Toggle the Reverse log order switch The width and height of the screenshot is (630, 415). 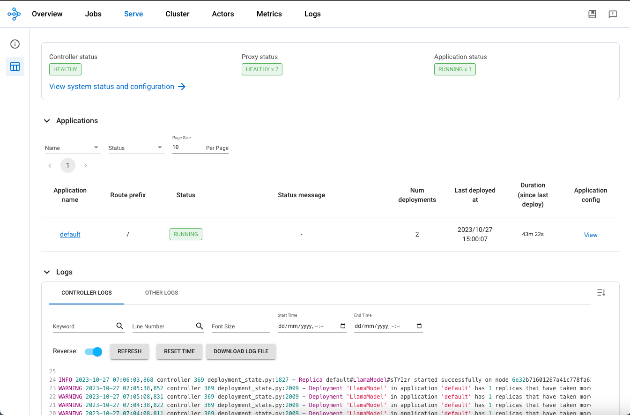pyautogui.click(x=94, y=351)
